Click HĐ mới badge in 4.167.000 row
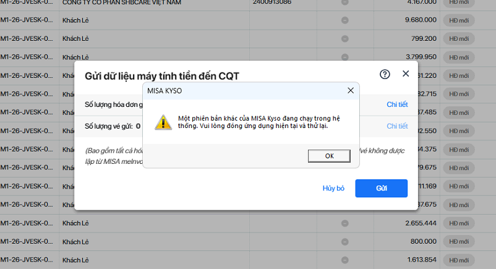Image resolution: width=496 pixels, height=269 pixels. [458, 2]
